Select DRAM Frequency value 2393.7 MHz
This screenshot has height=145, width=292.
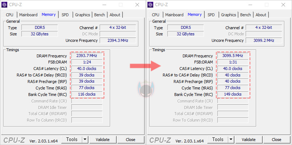[87, 56]
